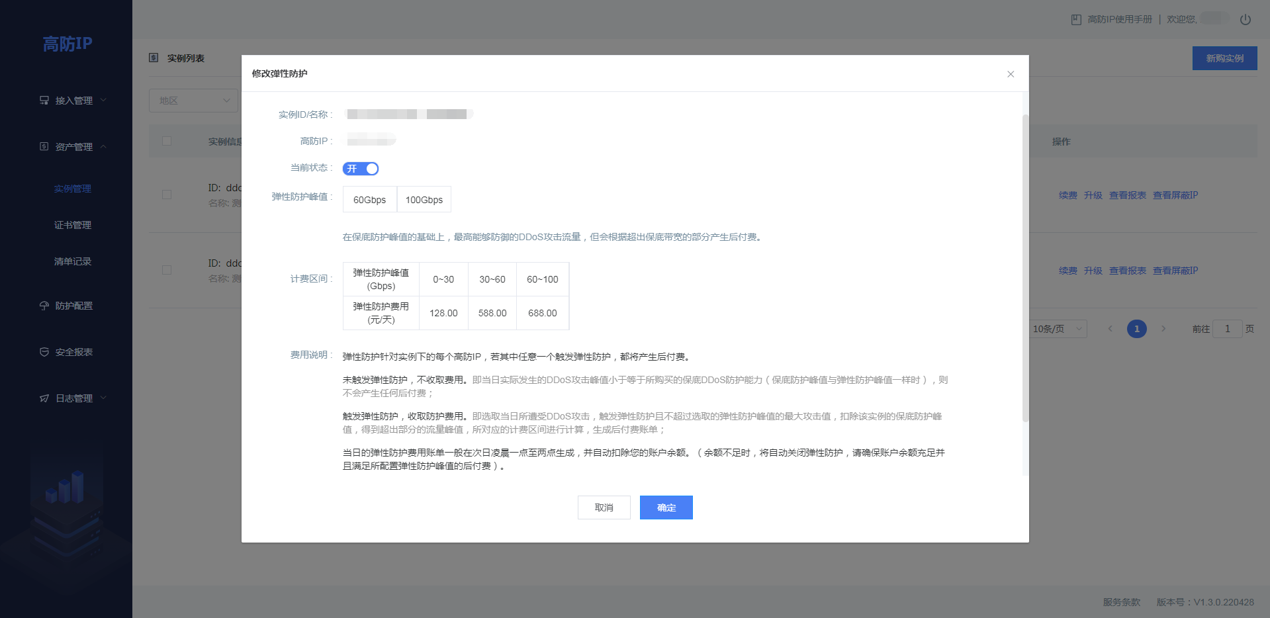This screenshot has height=618, width=1270.
Task: Click the 安全报表 shield icon
Action: 44,352
